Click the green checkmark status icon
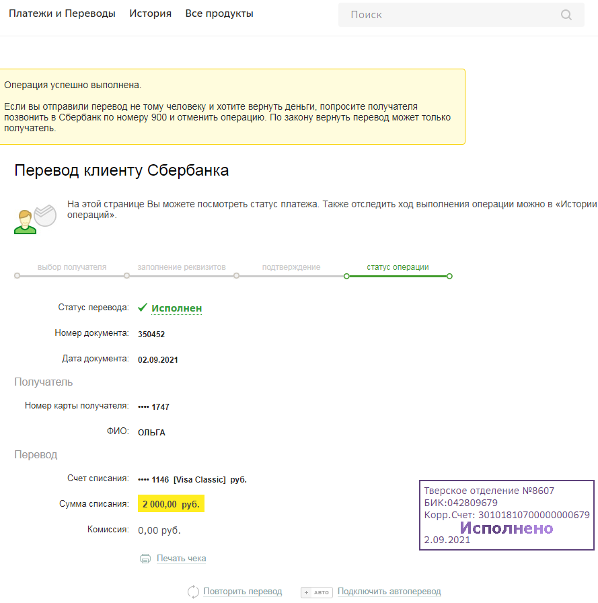Image resolution: width=598 pixels, height=603 pixels. click(143, 308)
